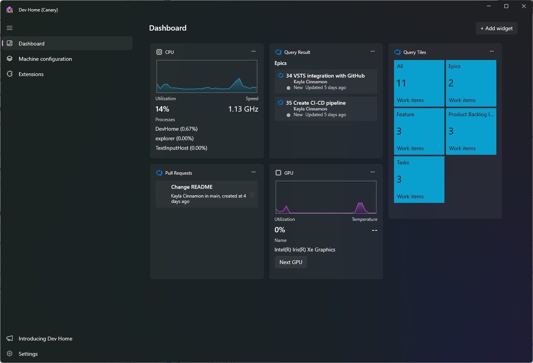Click the Add widget button
Image resolution: width=533 pixels, height=363 pixels.
(x=496, y=28)
